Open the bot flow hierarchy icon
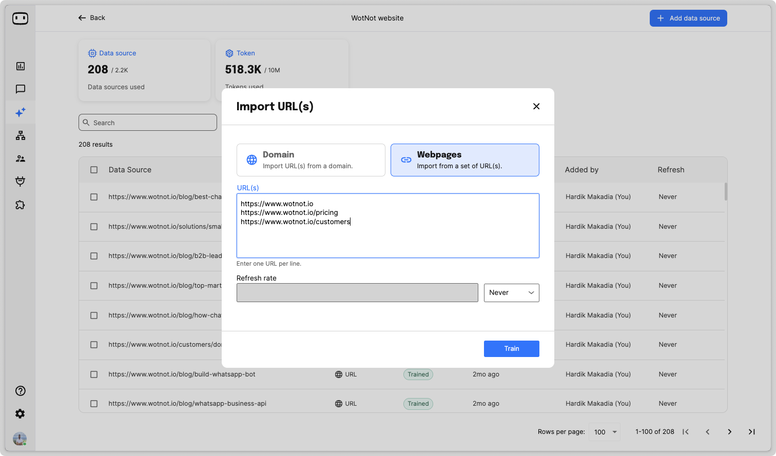Viewport: 776px width, 456px height. coord(21,135)
